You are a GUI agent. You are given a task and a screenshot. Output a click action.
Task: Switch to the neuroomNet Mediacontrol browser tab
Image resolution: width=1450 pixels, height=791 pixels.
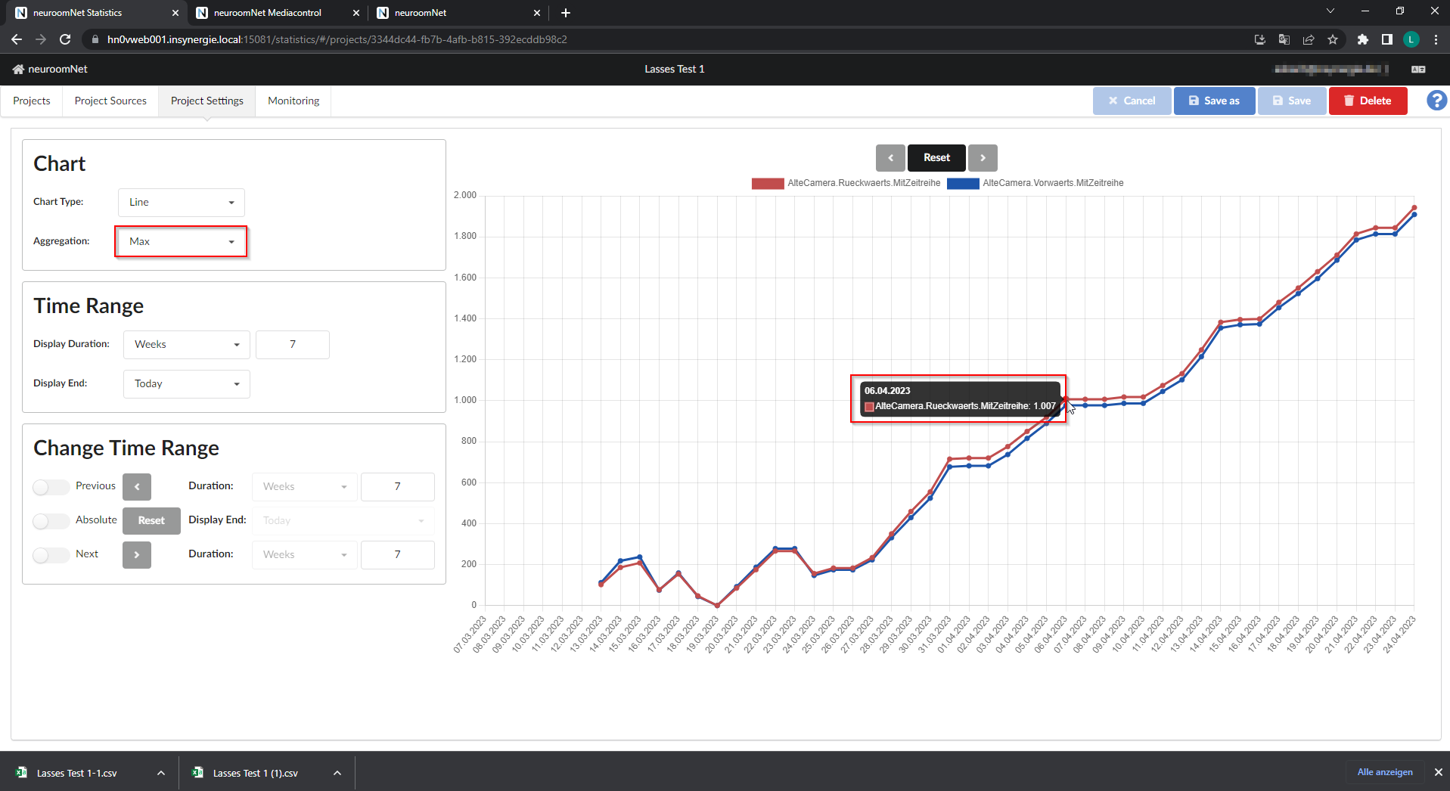click(269, 12)
